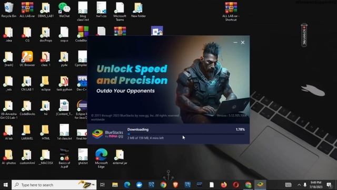Open Opera from the taskbar

pos(236,185)
